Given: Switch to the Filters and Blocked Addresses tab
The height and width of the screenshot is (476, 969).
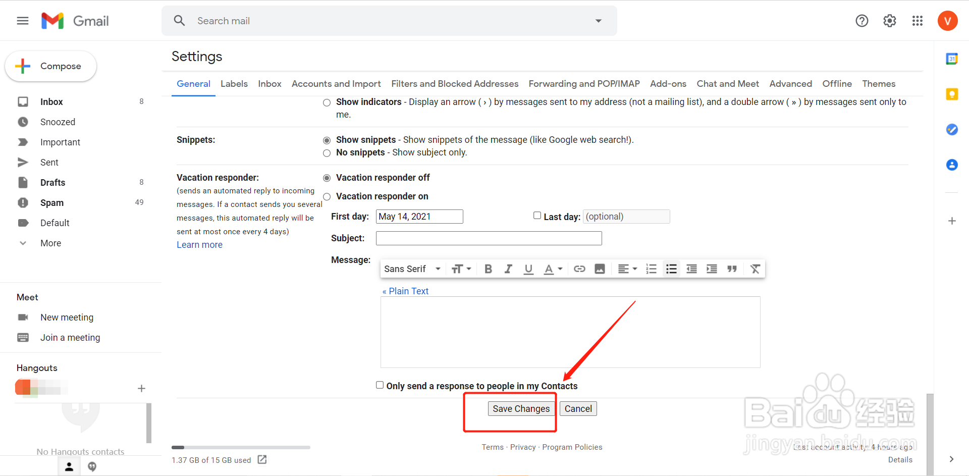Looking at the screenshot, I should point(454,84).
